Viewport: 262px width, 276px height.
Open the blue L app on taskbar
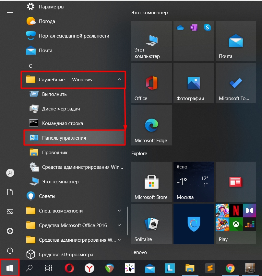pyautogui.click(x=170, y=268)
